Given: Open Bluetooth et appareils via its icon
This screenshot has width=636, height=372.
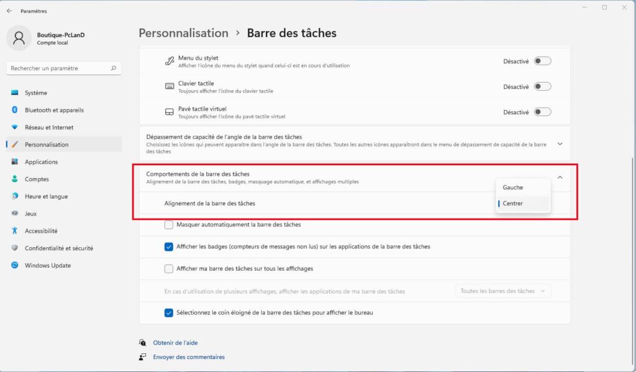Looking at the screenshot, I should pyautogui.click(x=14, y=110).
